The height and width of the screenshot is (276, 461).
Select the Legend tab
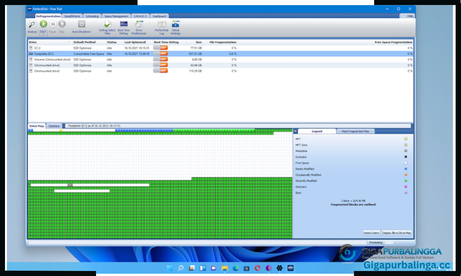317,131
